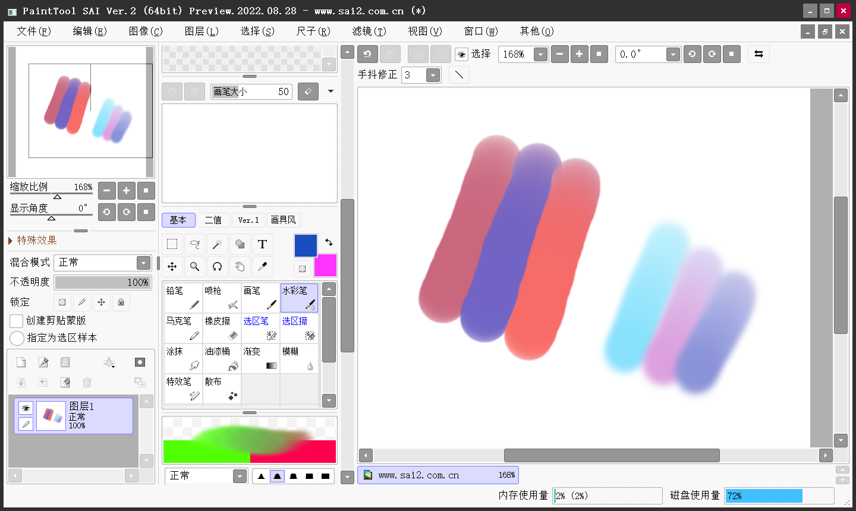Select the Rotate view tool
The height and width of the screenshot is (511, 856).
[218, 267]
